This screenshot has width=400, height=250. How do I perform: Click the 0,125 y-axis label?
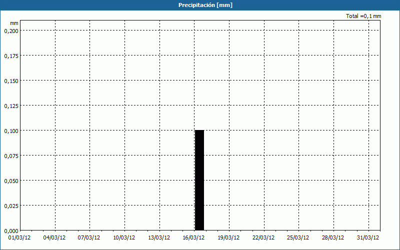(x=11, y=106)
